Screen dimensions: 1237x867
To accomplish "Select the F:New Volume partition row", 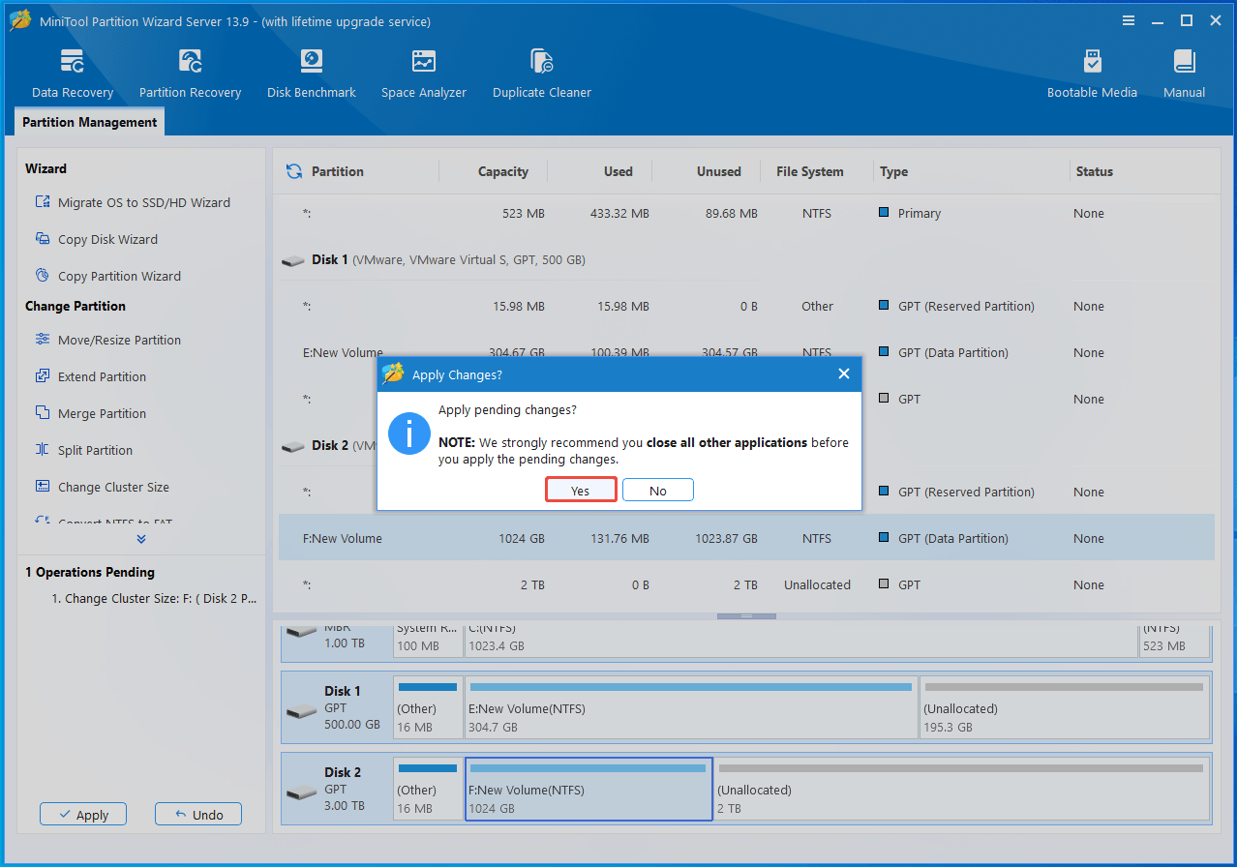I will click(x=746, y=538).
